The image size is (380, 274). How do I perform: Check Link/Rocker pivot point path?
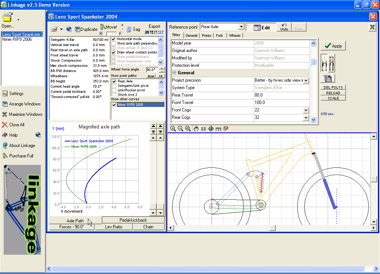[114, 90]
